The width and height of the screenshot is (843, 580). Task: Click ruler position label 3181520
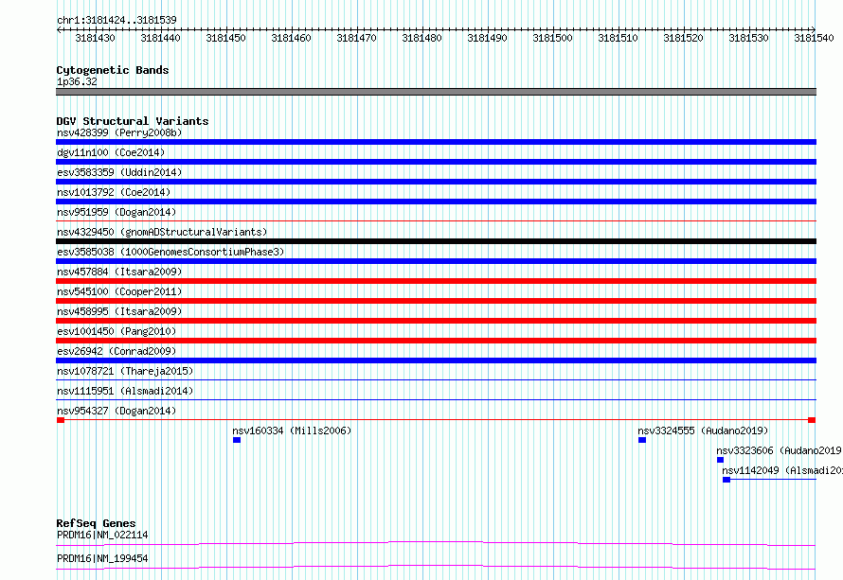click(x=683, y=38)
